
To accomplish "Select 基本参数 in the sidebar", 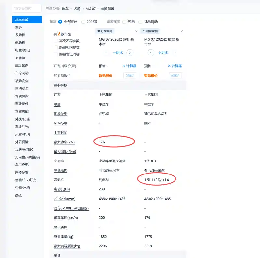I will point(27,20).
